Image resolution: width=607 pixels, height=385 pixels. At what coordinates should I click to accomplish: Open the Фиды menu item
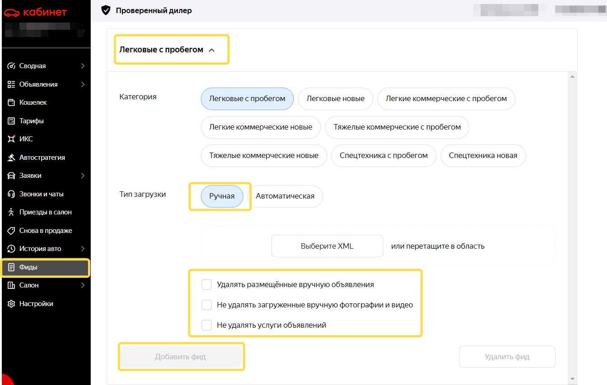tap(45, 267)
